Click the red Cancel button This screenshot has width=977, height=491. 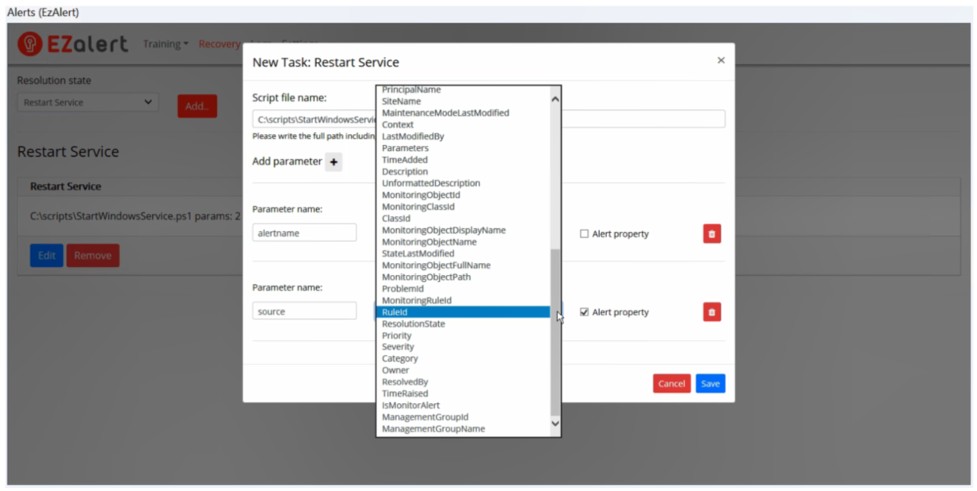pos(671,383)
